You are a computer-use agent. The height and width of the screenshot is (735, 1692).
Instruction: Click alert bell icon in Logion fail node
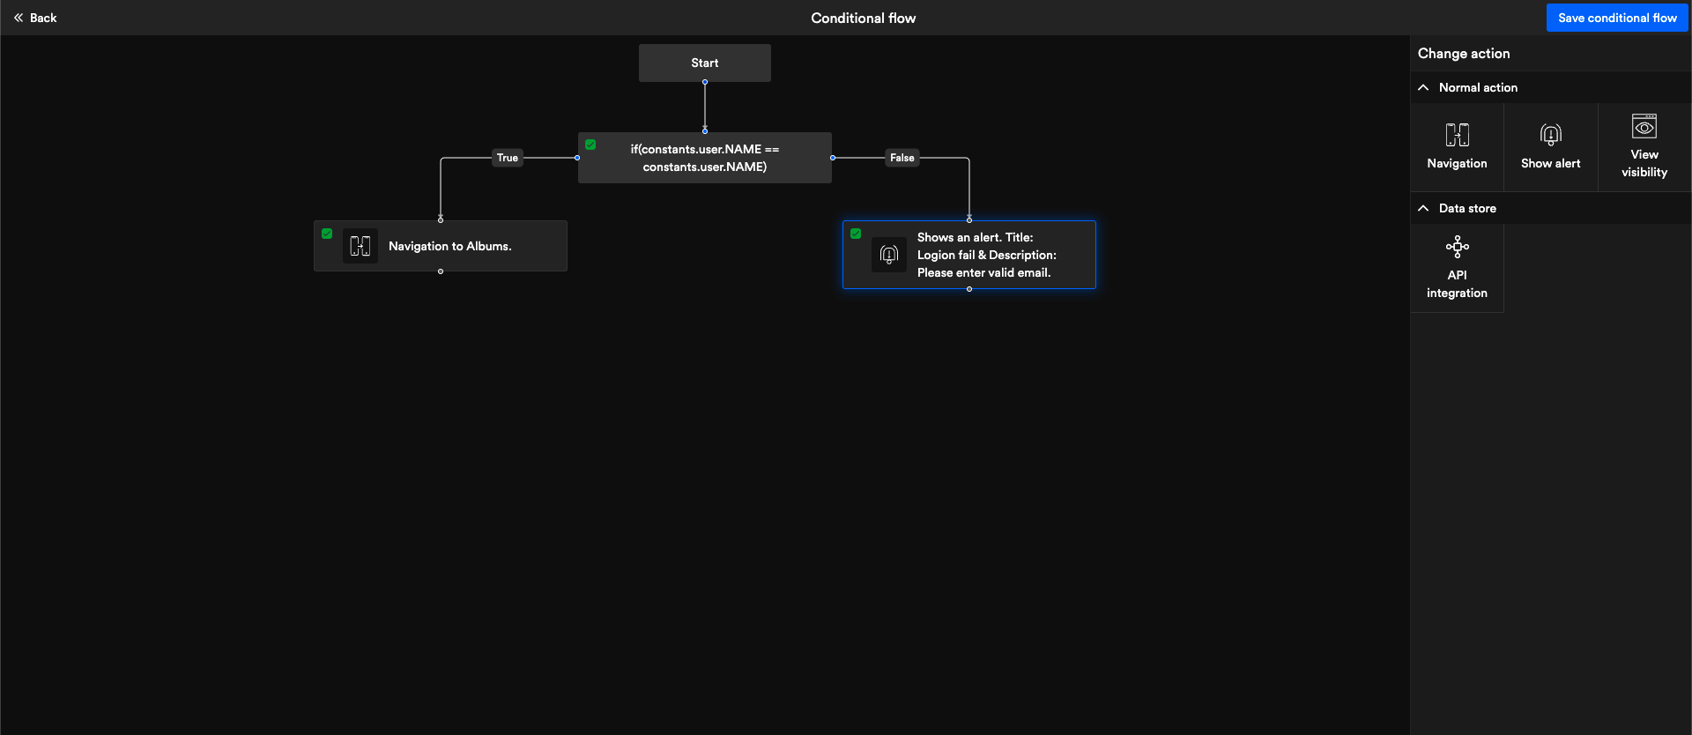pos(888,255)
